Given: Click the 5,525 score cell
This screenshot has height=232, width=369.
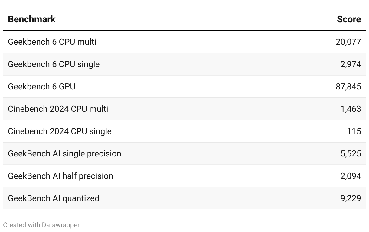Looking at the screenshot, I should pos(351,153).
